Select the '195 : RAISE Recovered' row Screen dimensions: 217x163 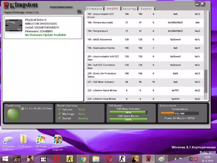[x=145, y=40]
